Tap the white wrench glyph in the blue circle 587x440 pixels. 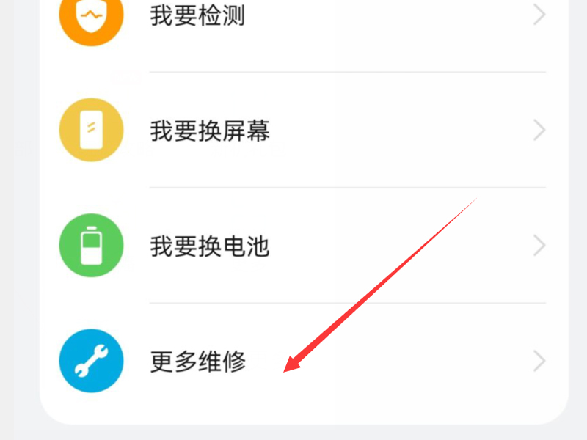click(x=91, y=361)
